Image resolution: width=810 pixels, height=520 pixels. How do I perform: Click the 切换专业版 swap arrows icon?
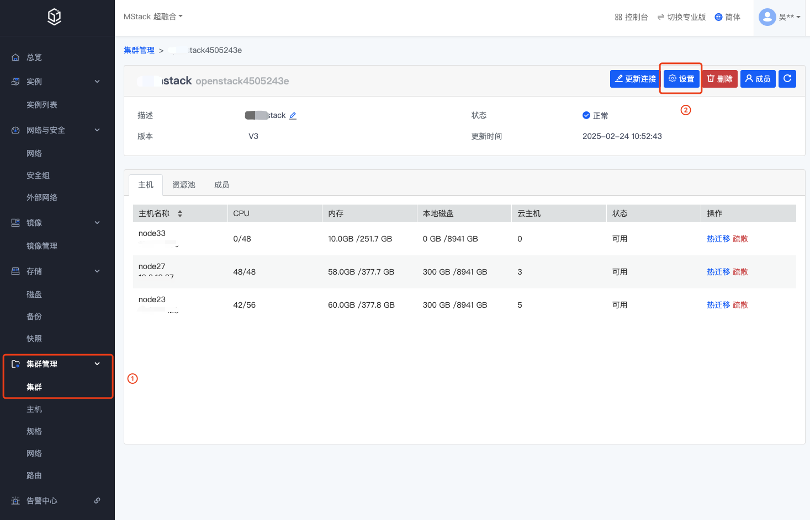tap(661, 17)
